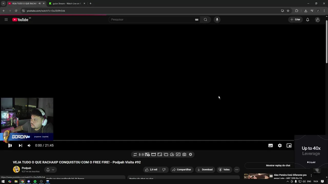Open the on-screen keyboard in search box
The width and height of the screenshot is (328, 184).
pyautogui.click(x=197, y=20)
